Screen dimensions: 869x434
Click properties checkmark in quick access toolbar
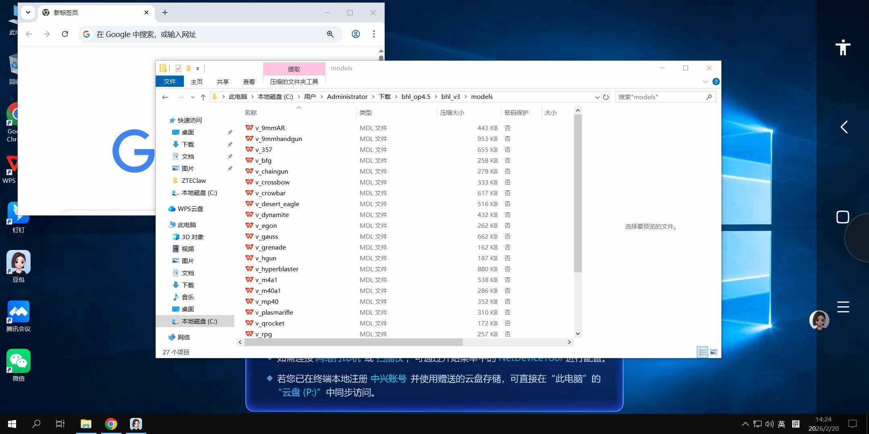point(178,68)
